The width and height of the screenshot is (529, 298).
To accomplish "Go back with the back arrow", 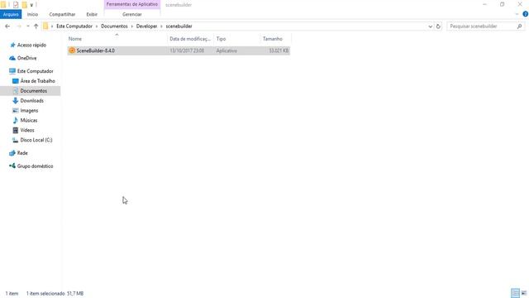I will point(7,26).
